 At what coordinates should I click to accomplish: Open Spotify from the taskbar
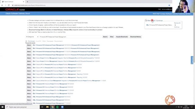[57, 107]
